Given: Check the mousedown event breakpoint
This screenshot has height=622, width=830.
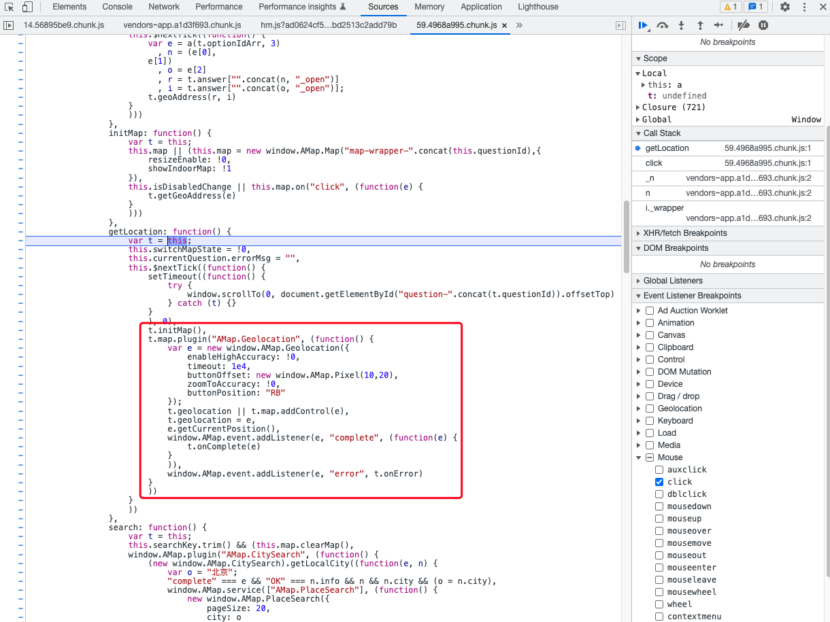Looking at the screenshot, I should [659, 506].
